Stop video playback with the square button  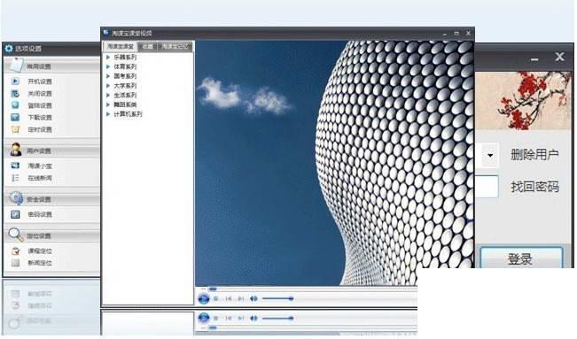[x=216, y=299]
